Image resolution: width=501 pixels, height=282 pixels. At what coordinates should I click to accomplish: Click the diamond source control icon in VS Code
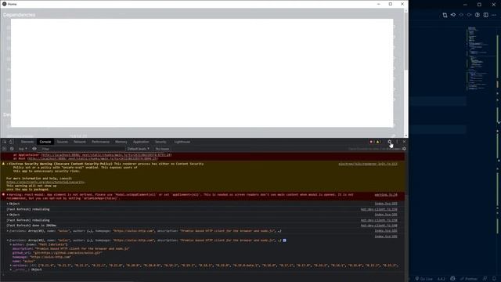pyautogui.click(x=453, y=15)
